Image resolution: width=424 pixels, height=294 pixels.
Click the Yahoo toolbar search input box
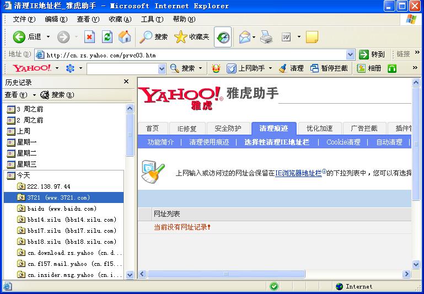(x=122, y=69)
